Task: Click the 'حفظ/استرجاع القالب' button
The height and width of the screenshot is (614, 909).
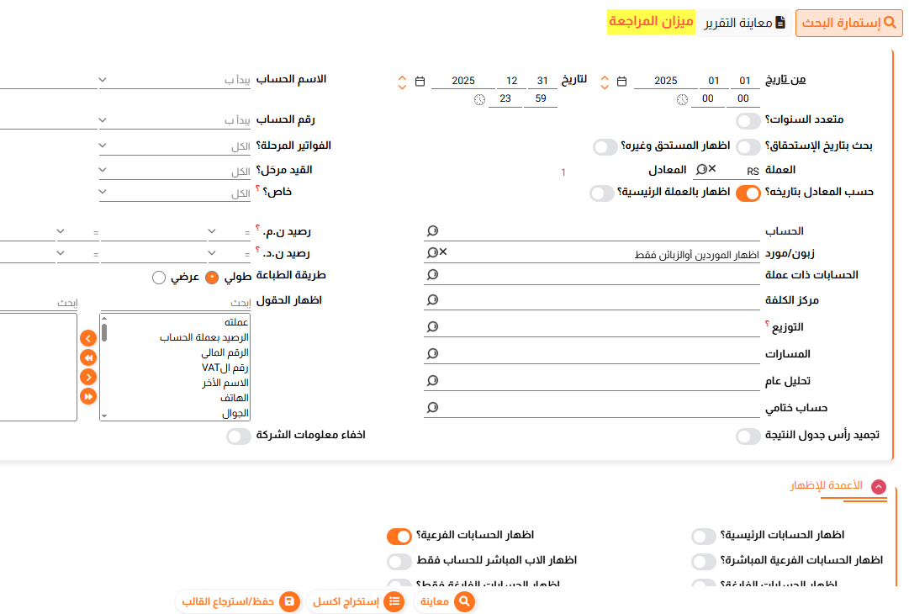Action: 239,602
